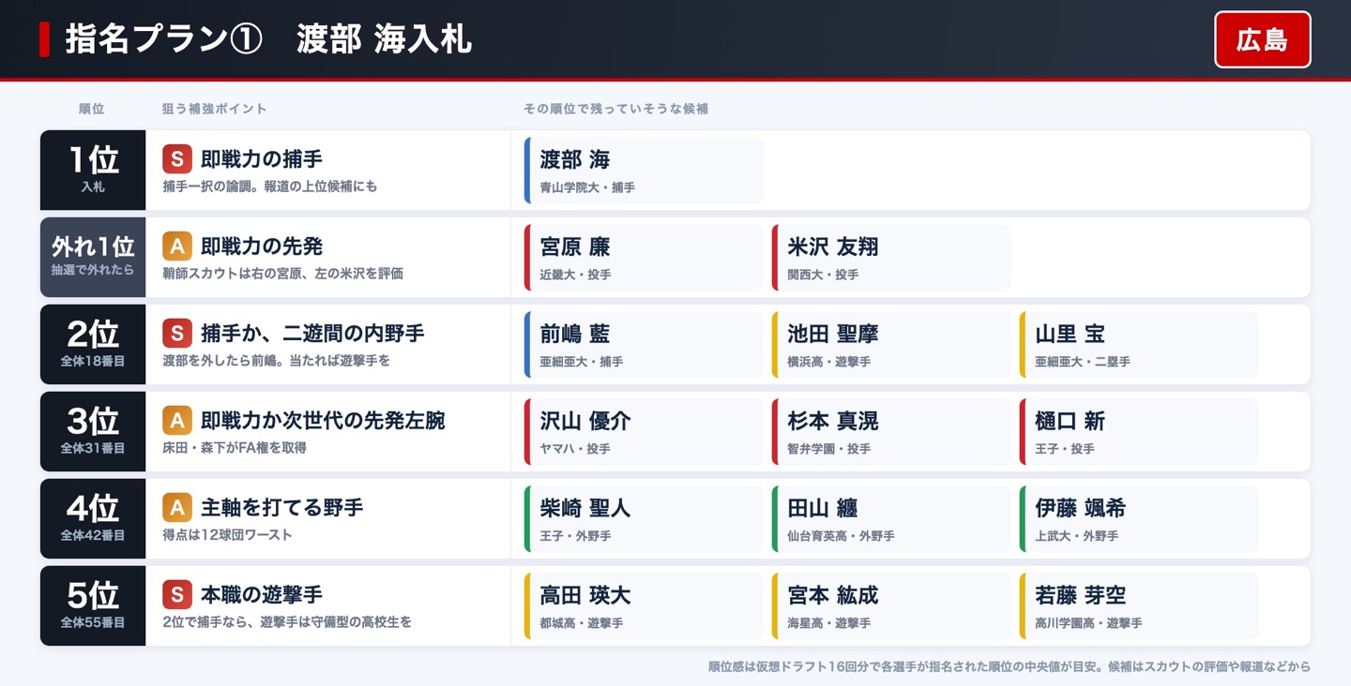Click the S badge beside 即戦力の捕手
The image size is (1351, 686).
click(x=177, y=159)
